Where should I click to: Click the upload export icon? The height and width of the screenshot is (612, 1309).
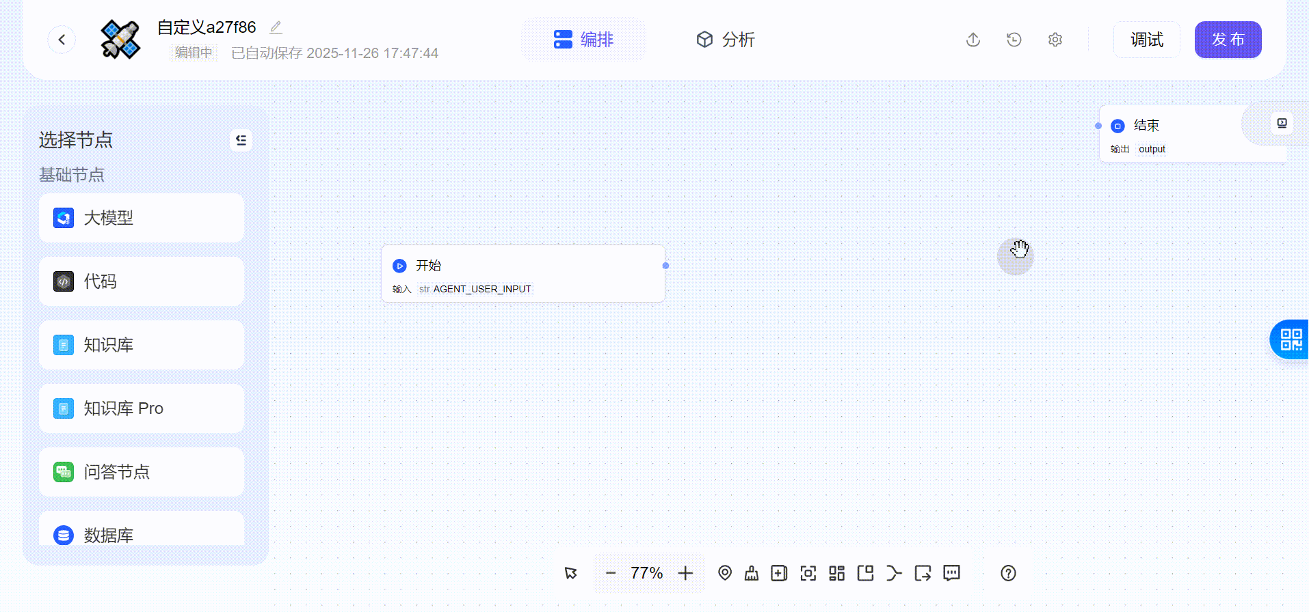pyautogui.click(x=973, y=40)
